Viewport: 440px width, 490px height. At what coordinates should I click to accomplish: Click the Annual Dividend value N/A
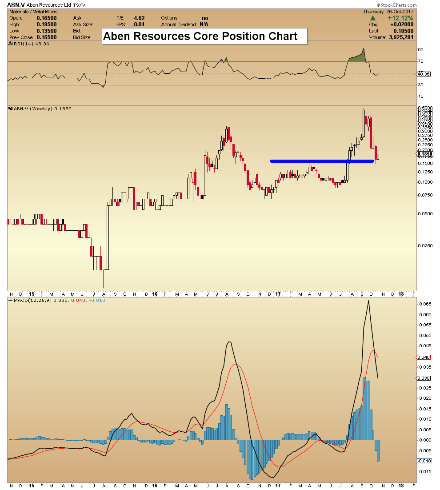click(204, 25)
